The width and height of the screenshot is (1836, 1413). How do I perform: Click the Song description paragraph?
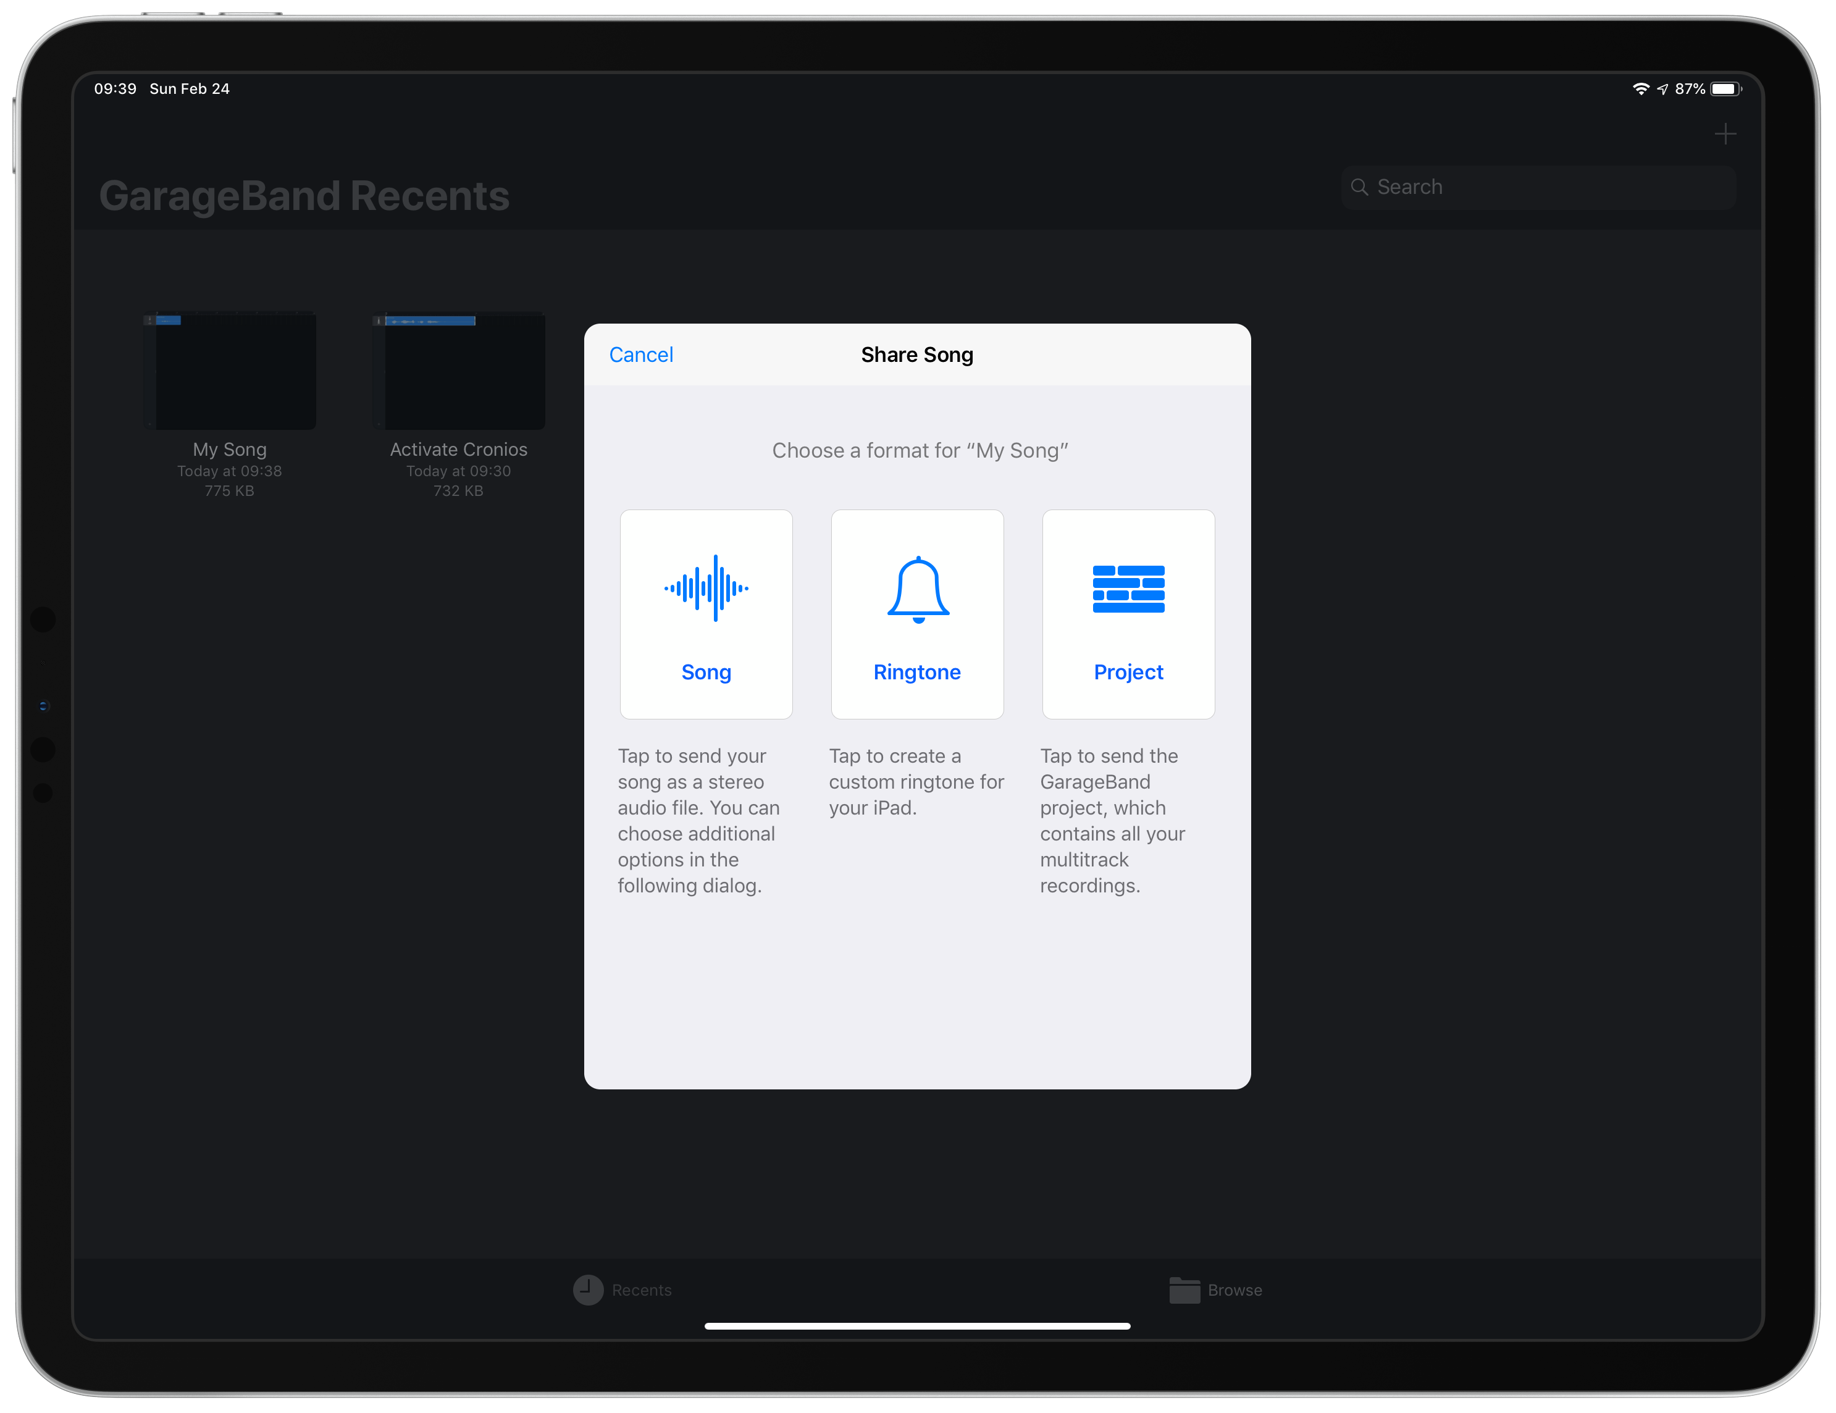point(700,820)
